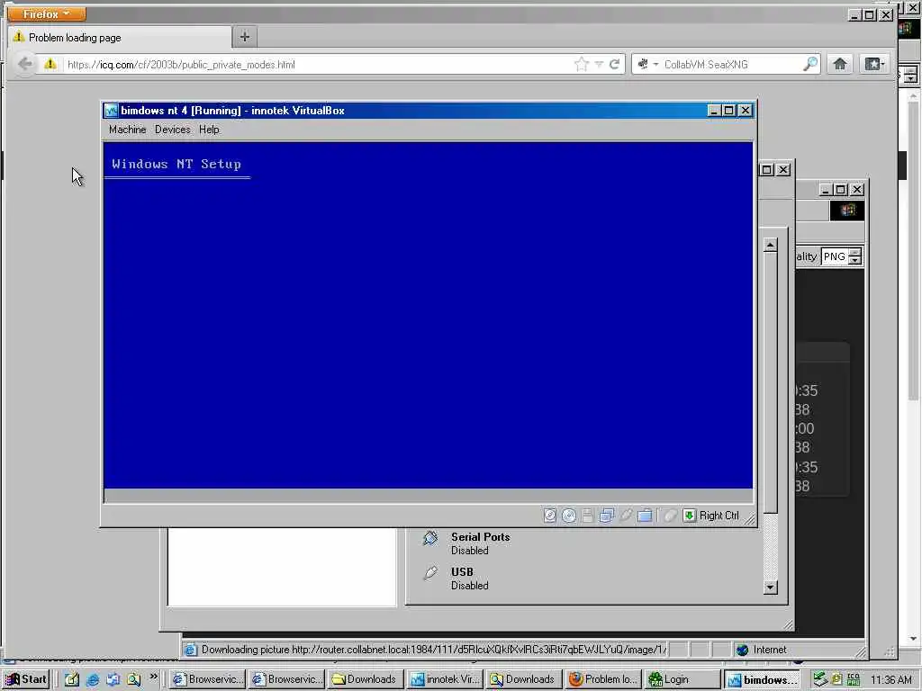Open the Help menu in VirtualBox
This screenshot has height=691, width=922.
click(x=209, y=130)
